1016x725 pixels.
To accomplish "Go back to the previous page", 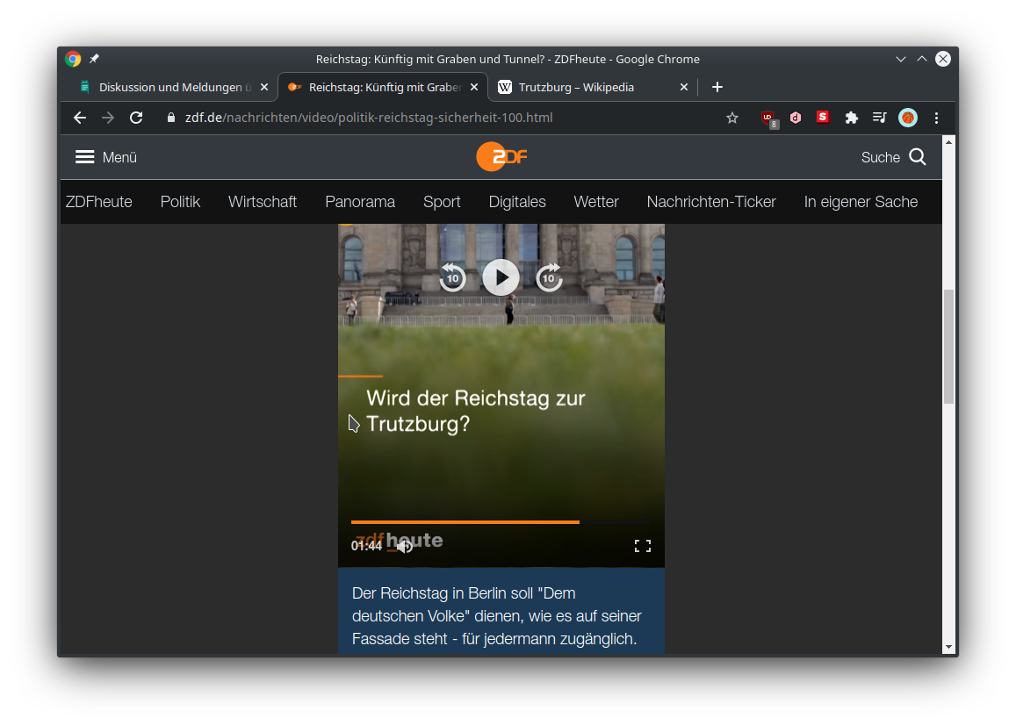I will tap(80, 118).
